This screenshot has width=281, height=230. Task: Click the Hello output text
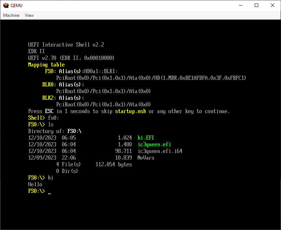35,184
